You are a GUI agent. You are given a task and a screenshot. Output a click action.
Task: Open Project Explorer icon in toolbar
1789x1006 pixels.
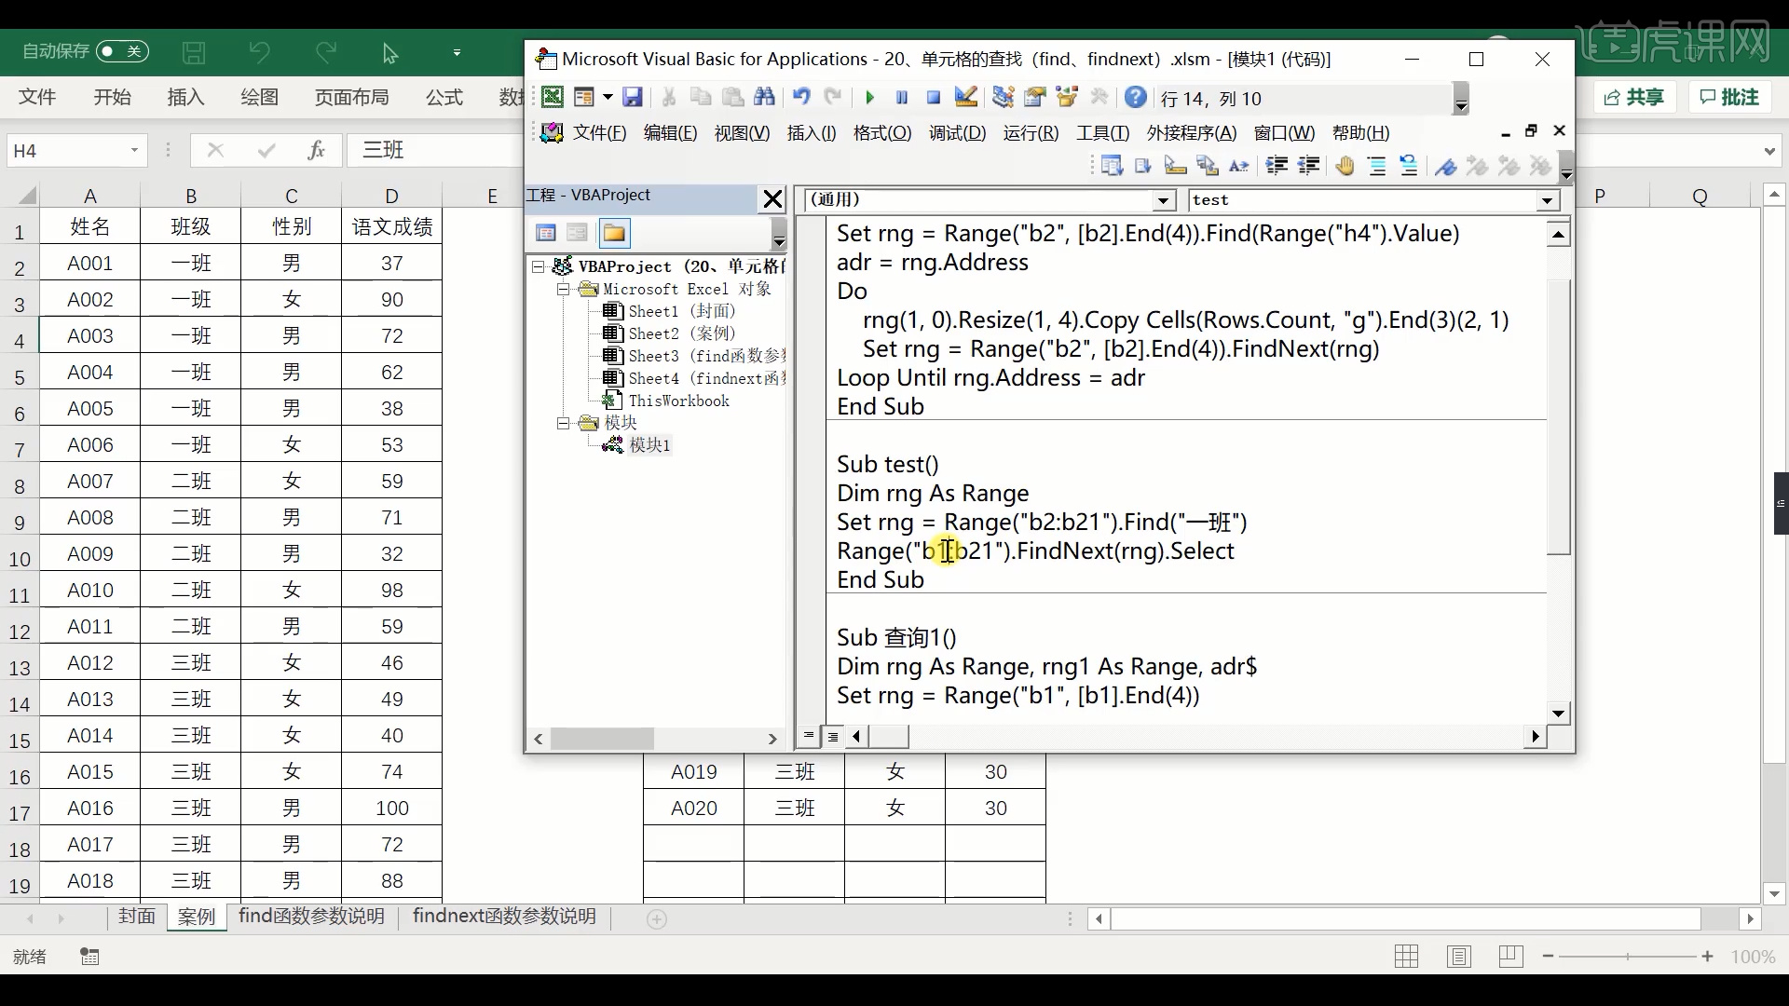1004,97
